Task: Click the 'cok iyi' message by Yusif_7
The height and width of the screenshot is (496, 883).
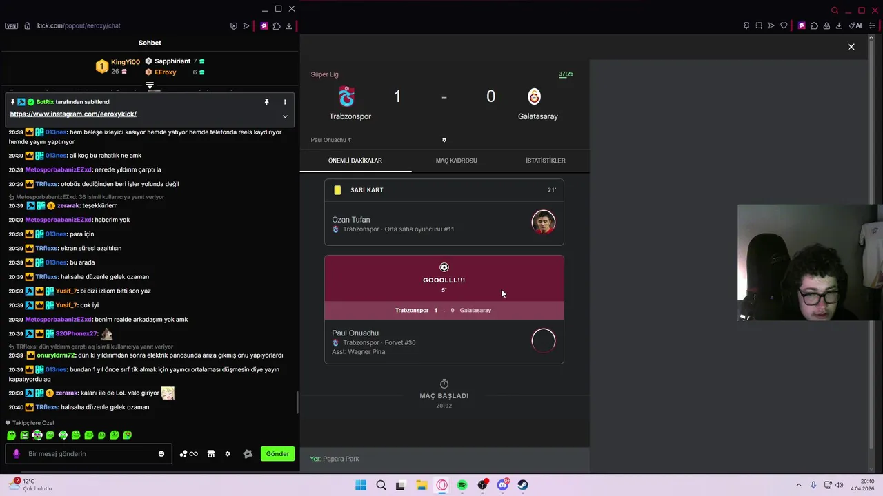Action: (90, 305)
